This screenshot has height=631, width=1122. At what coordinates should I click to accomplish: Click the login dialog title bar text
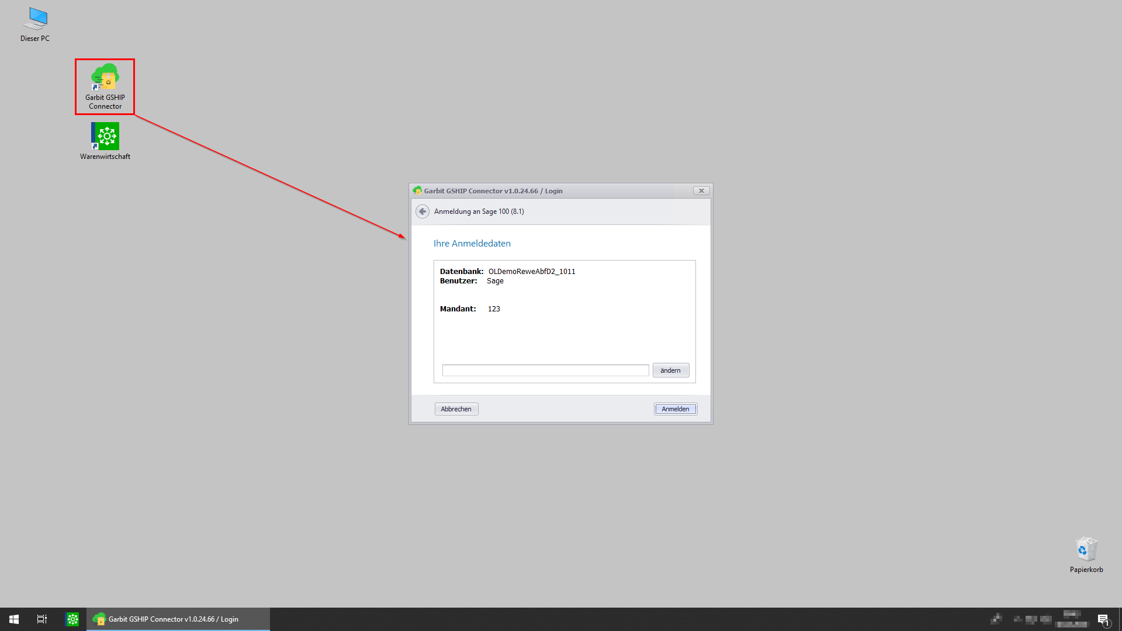(x=493, y=191)
